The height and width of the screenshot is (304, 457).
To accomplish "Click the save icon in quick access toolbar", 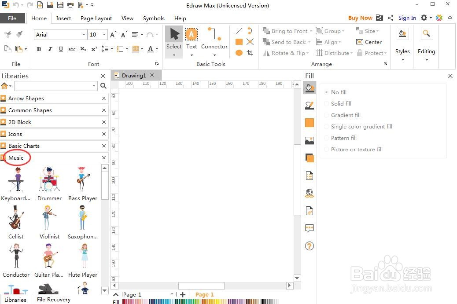I will [x=60, y=5].
